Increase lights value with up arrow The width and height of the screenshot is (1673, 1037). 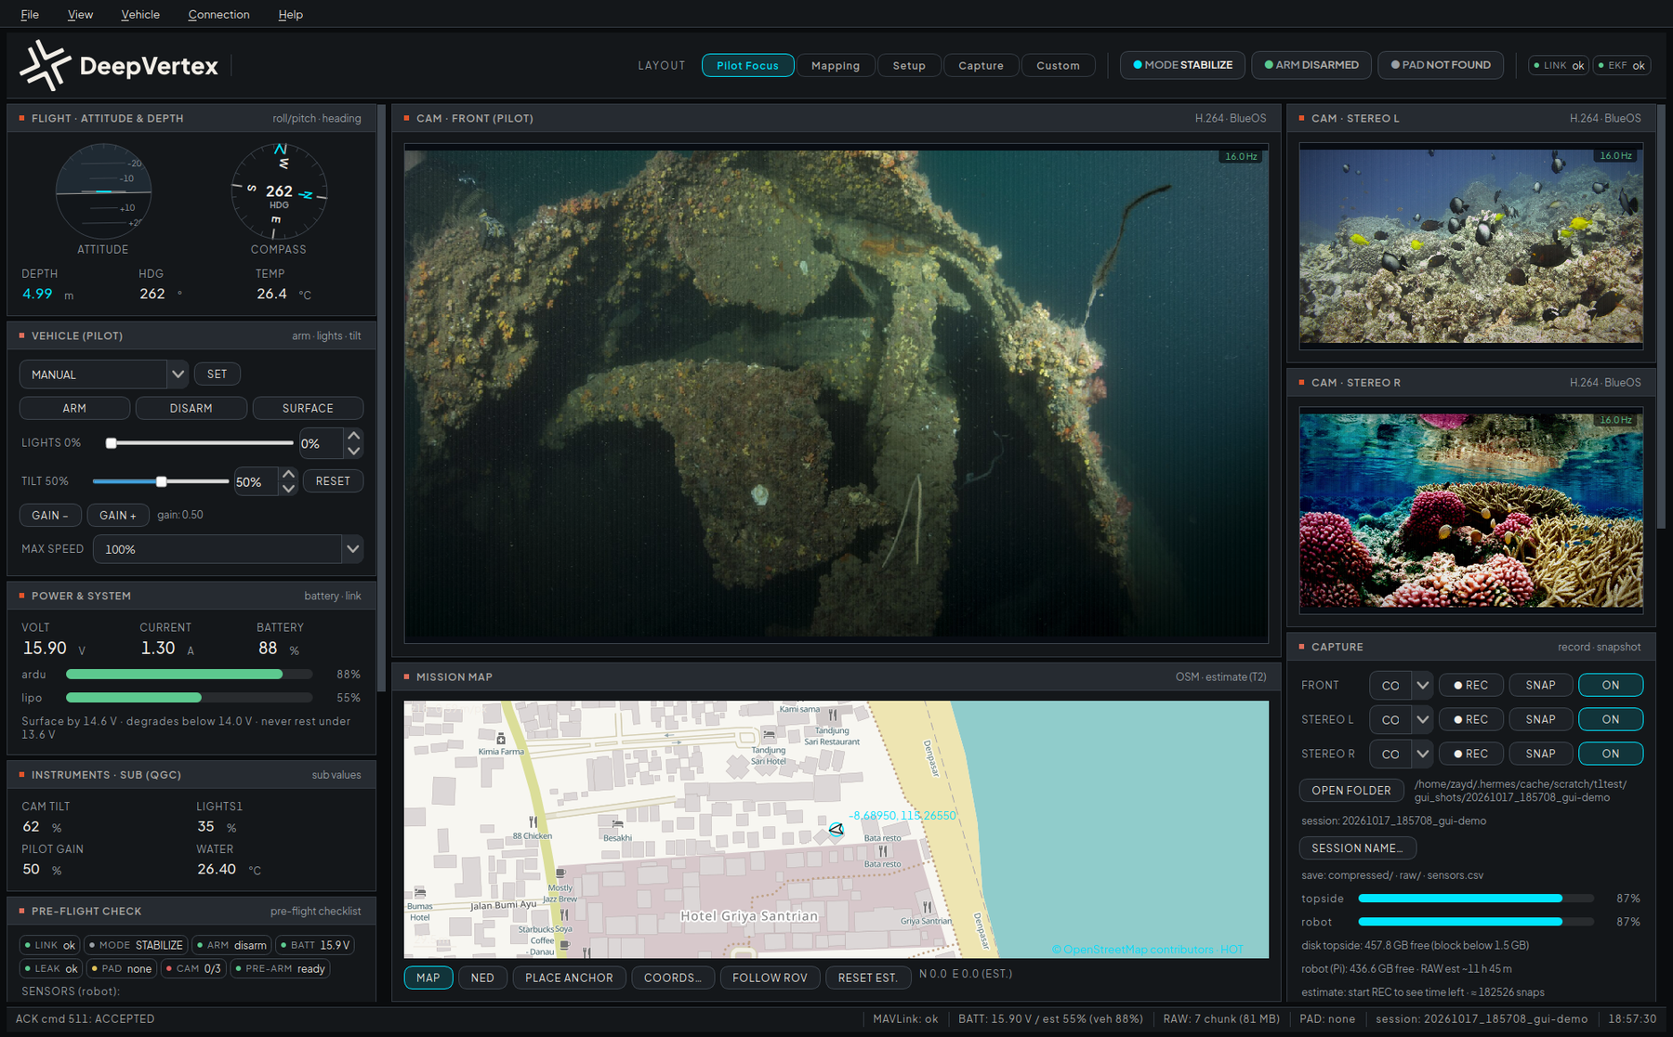[x=353, y=435]
